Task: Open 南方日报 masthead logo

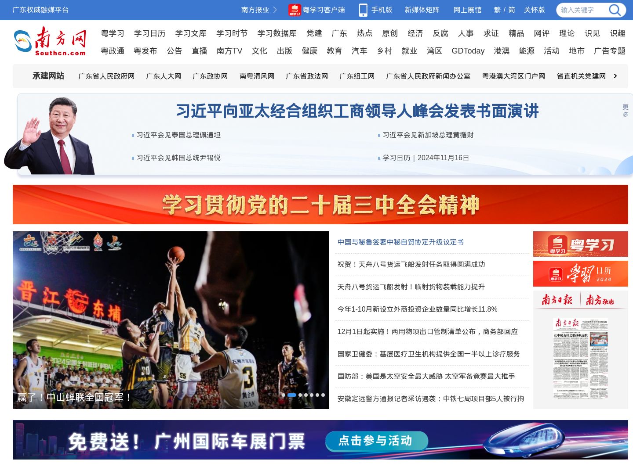Action: pyautogui.click(x=557, y=300)
